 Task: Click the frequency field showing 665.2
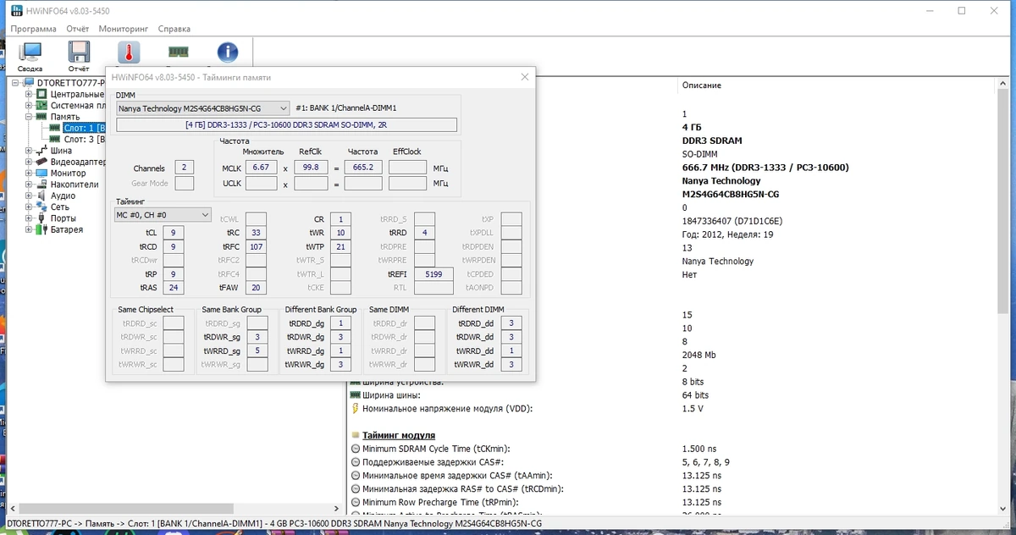click(x=362, y=167)
